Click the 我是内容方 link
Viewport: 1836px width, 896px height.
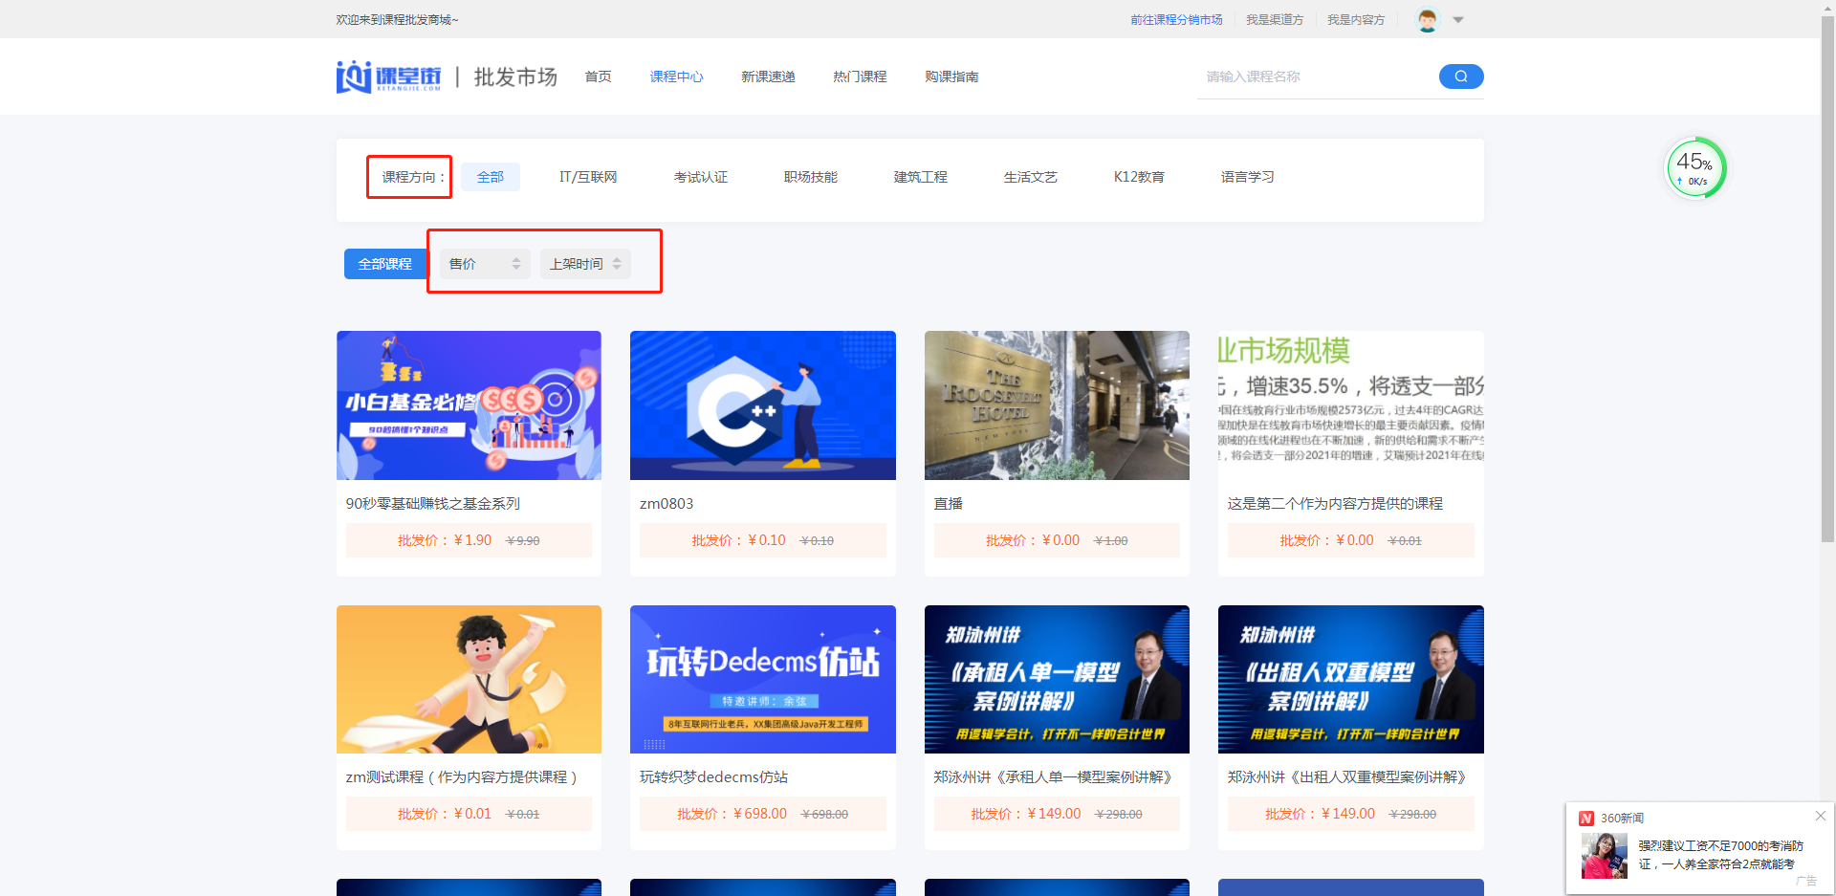tap(1356, 20)
